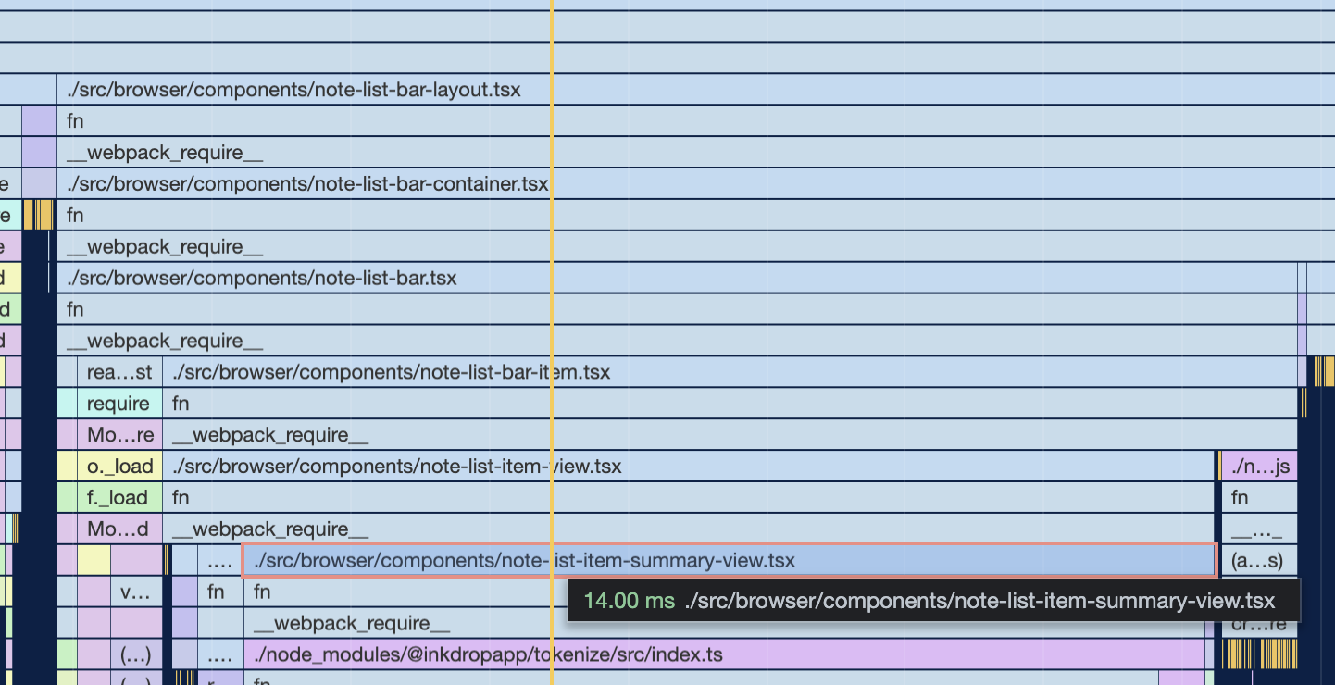
Task: Select the teal 'require' call block
Action: (x=119, y=405)
